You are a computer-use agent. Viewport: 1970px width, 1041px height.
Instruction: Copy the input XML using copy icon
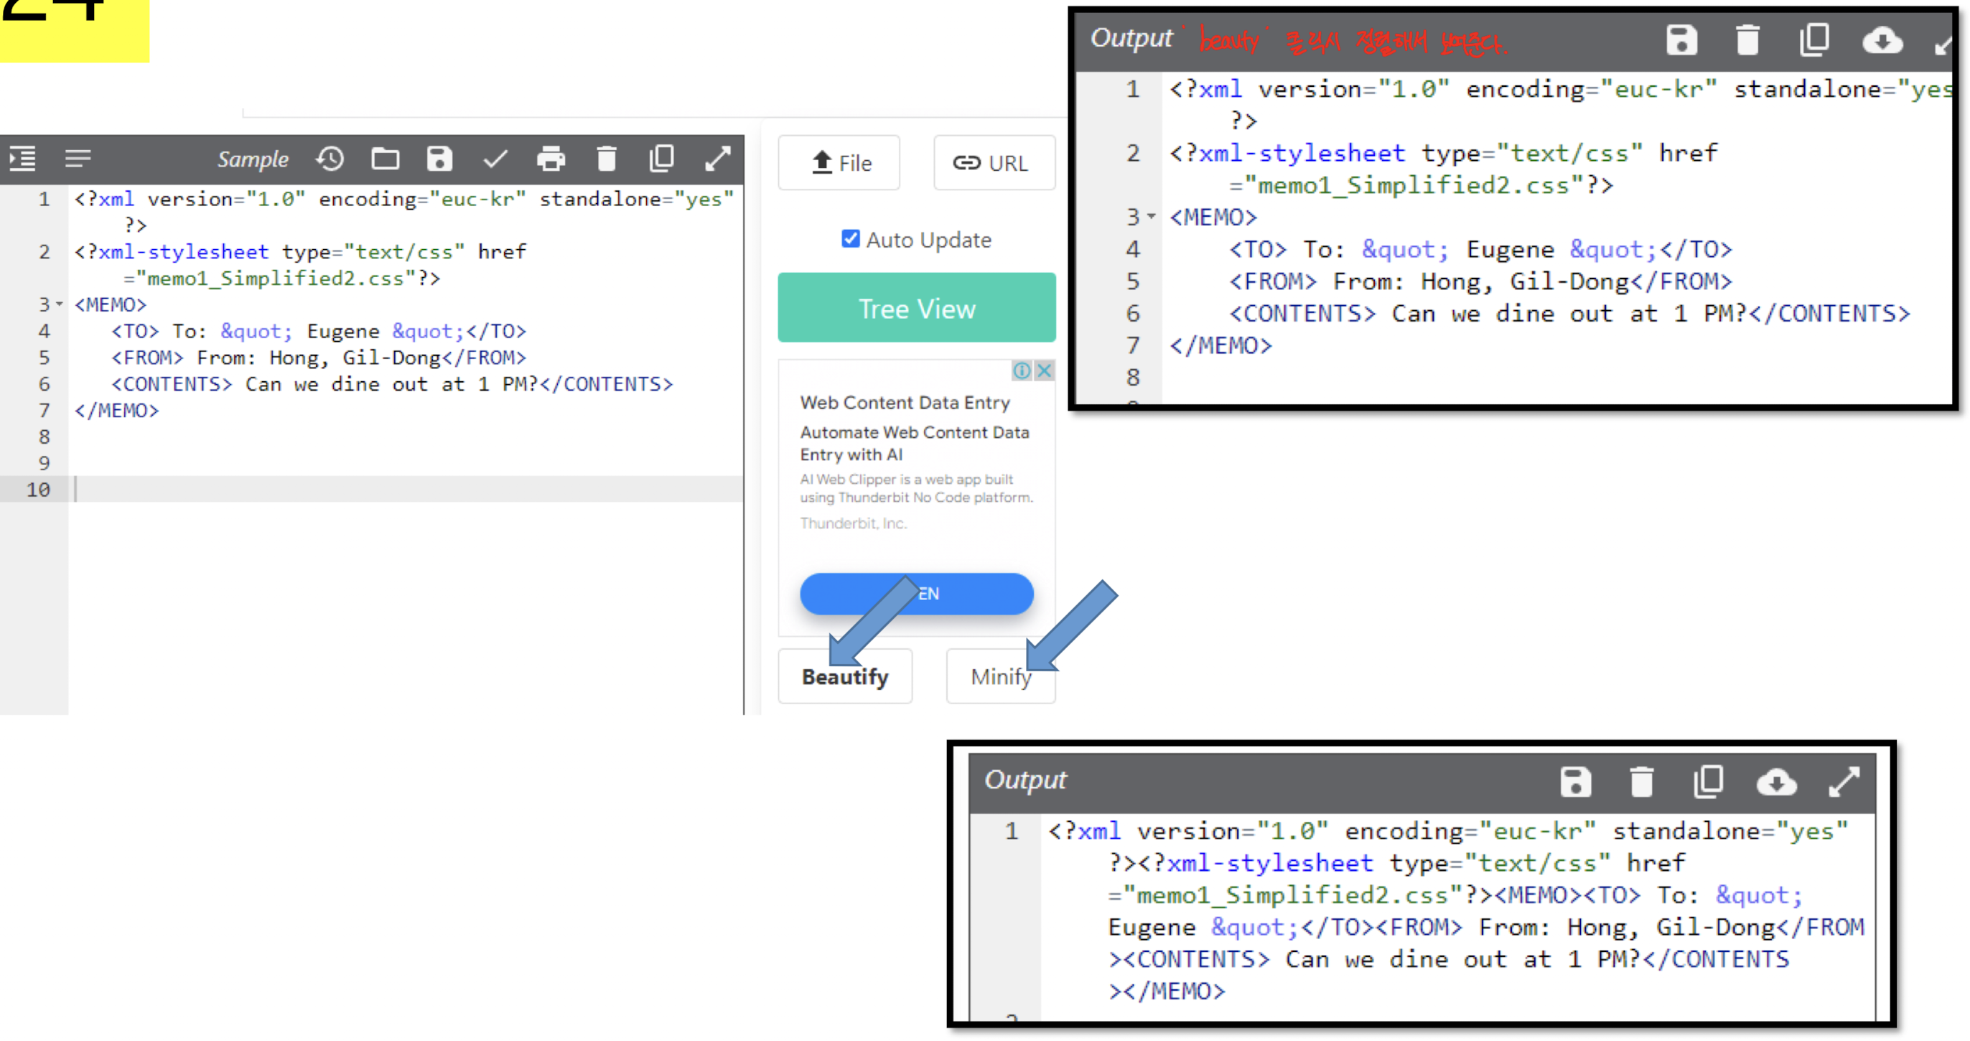pos(662,159)
